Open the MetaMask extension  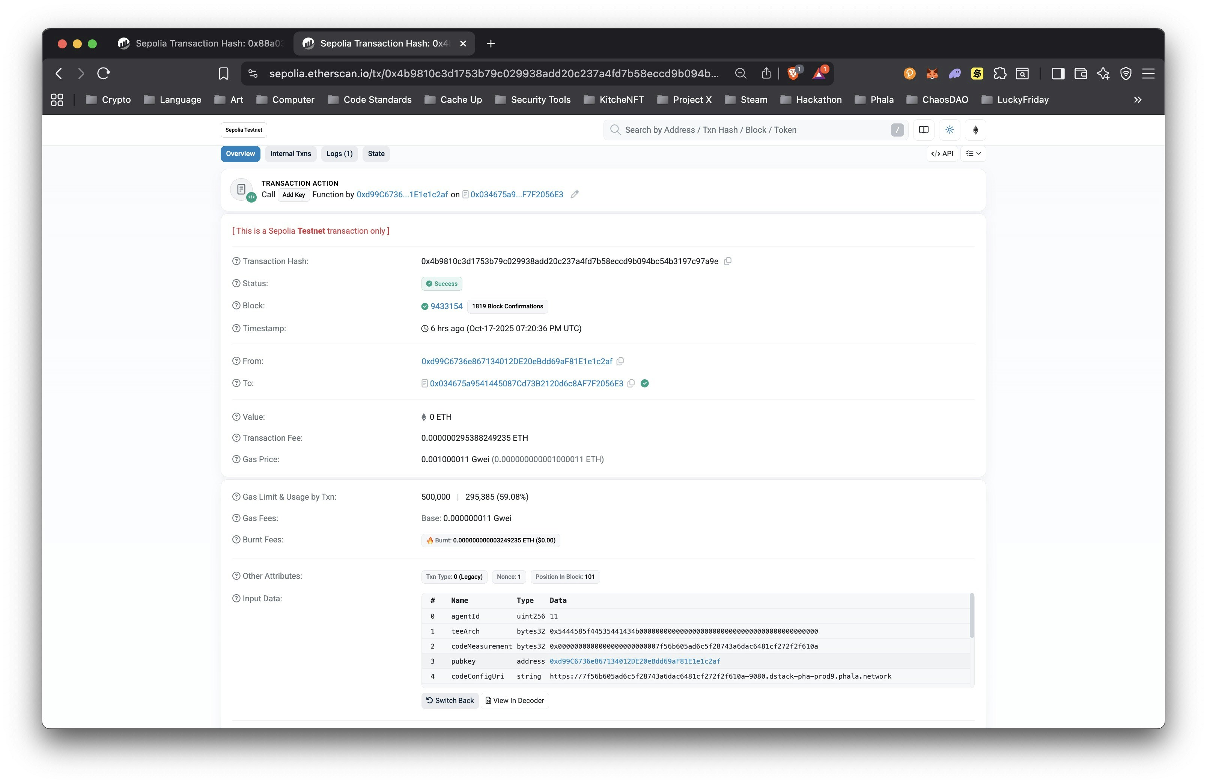coord(932,74)
